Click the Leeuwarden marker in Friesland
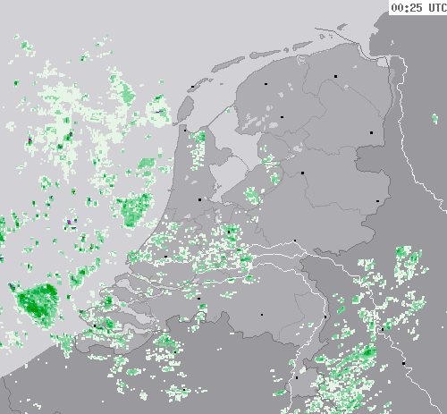 (x=266, y=84)
